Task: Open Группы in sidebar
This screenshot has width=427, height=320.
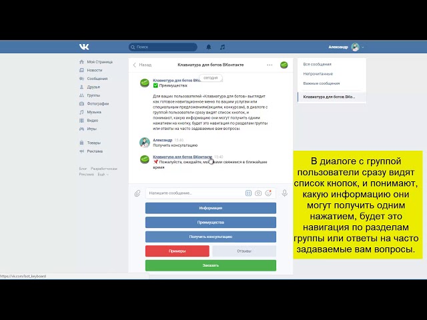Action: (x=93, y=95)
